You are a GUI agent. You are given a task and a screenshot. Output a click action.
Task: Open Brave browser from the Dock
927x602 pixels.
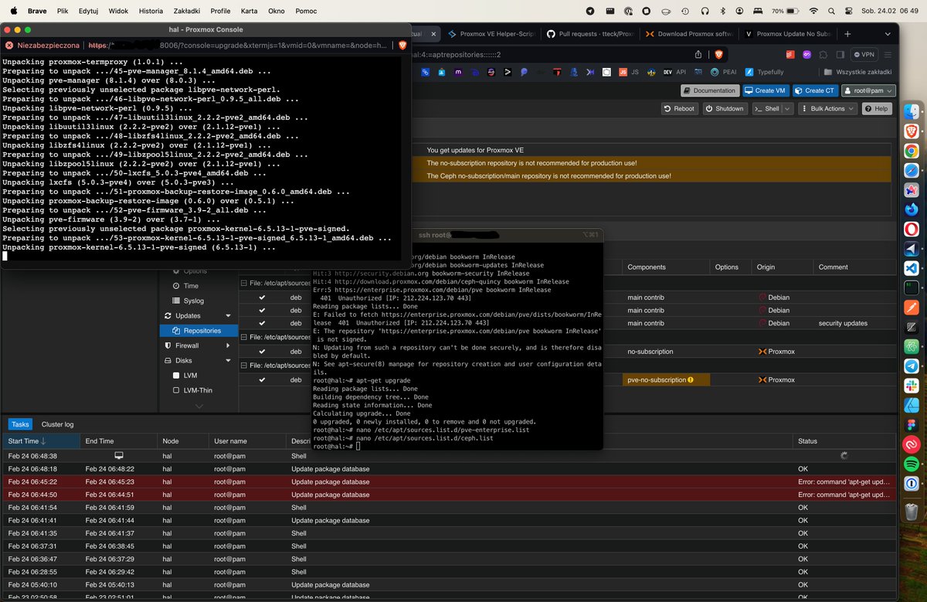click(x=911, y=131)
